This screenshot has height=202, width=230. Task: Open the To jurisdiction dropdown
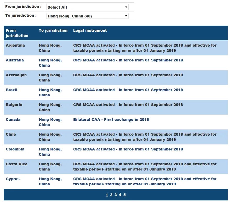point(87,16)
